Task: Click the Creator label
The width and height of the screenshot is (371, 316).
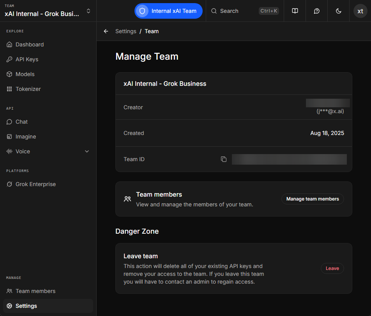Action: [133, 107]
